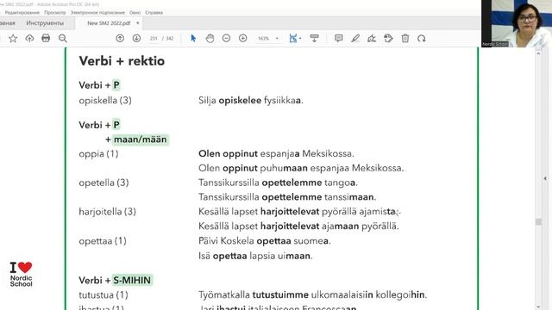Click the scrollbar up arrow
552x310 pixels.
tap(538, 53)
